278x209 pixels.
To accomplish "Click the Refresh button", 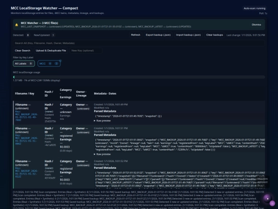I will pos(135,35).
